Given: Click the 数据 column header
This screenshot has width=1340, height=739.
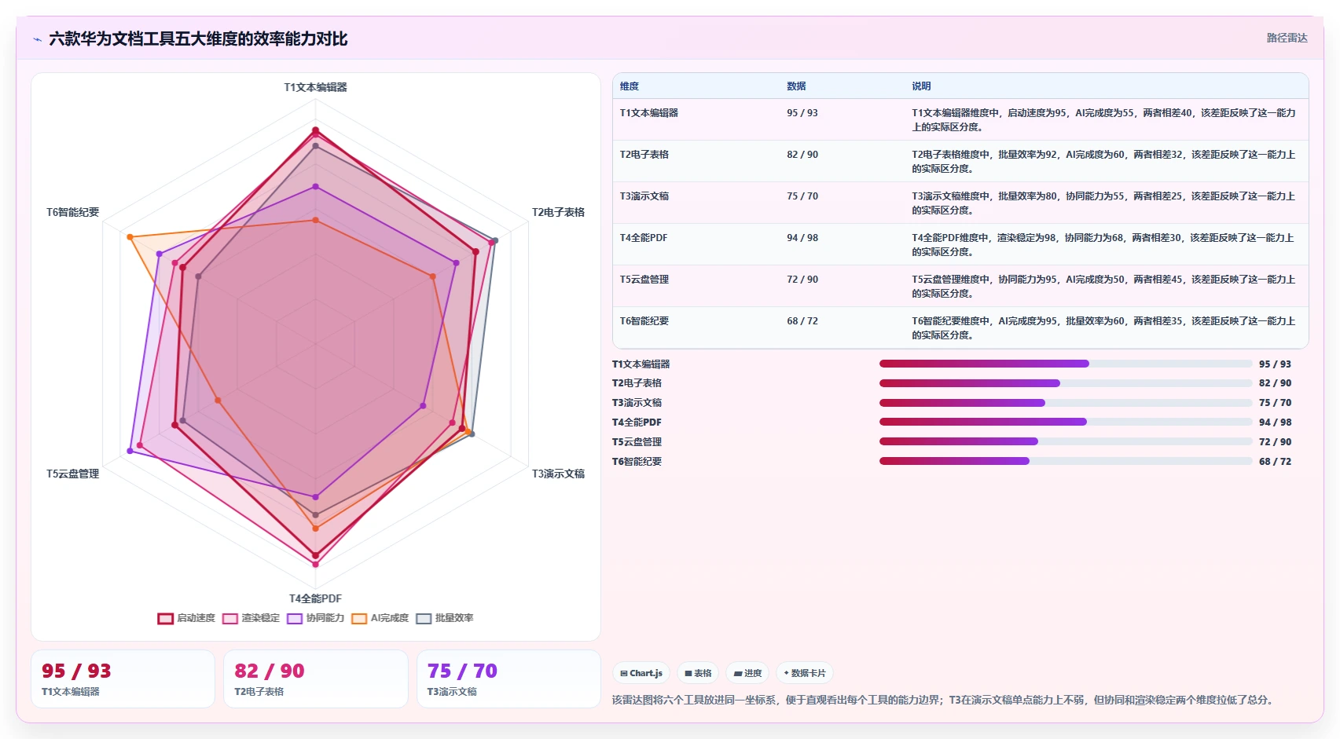Looking at the screenshot, I should tap(796, 86).
